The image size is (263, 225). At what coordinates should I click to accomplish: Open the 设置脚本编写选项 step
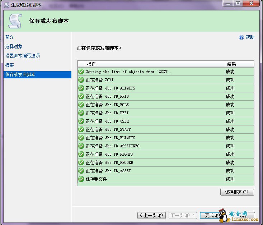tap(22, 56)
